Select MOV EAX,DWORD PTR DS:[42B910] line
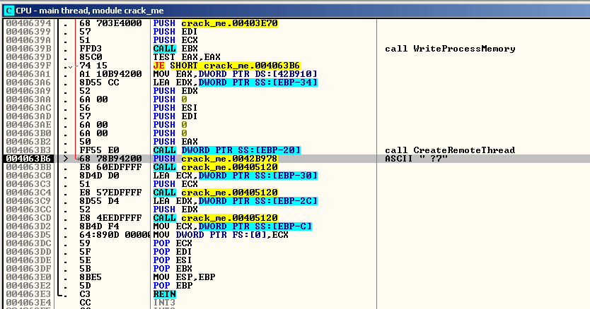This screenshot has height=309, width=590. click(x=235, y=74)
